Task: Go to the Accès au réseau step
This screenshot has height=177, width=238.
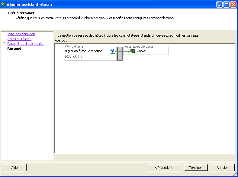Action: pos(19,39)
